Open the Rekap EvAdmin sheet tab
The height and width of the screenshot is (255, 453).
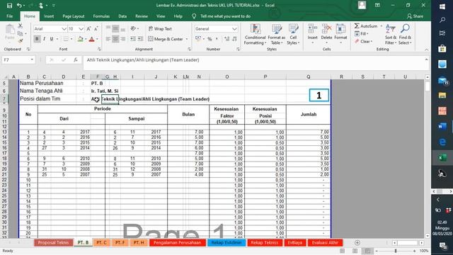pos(226,242)
